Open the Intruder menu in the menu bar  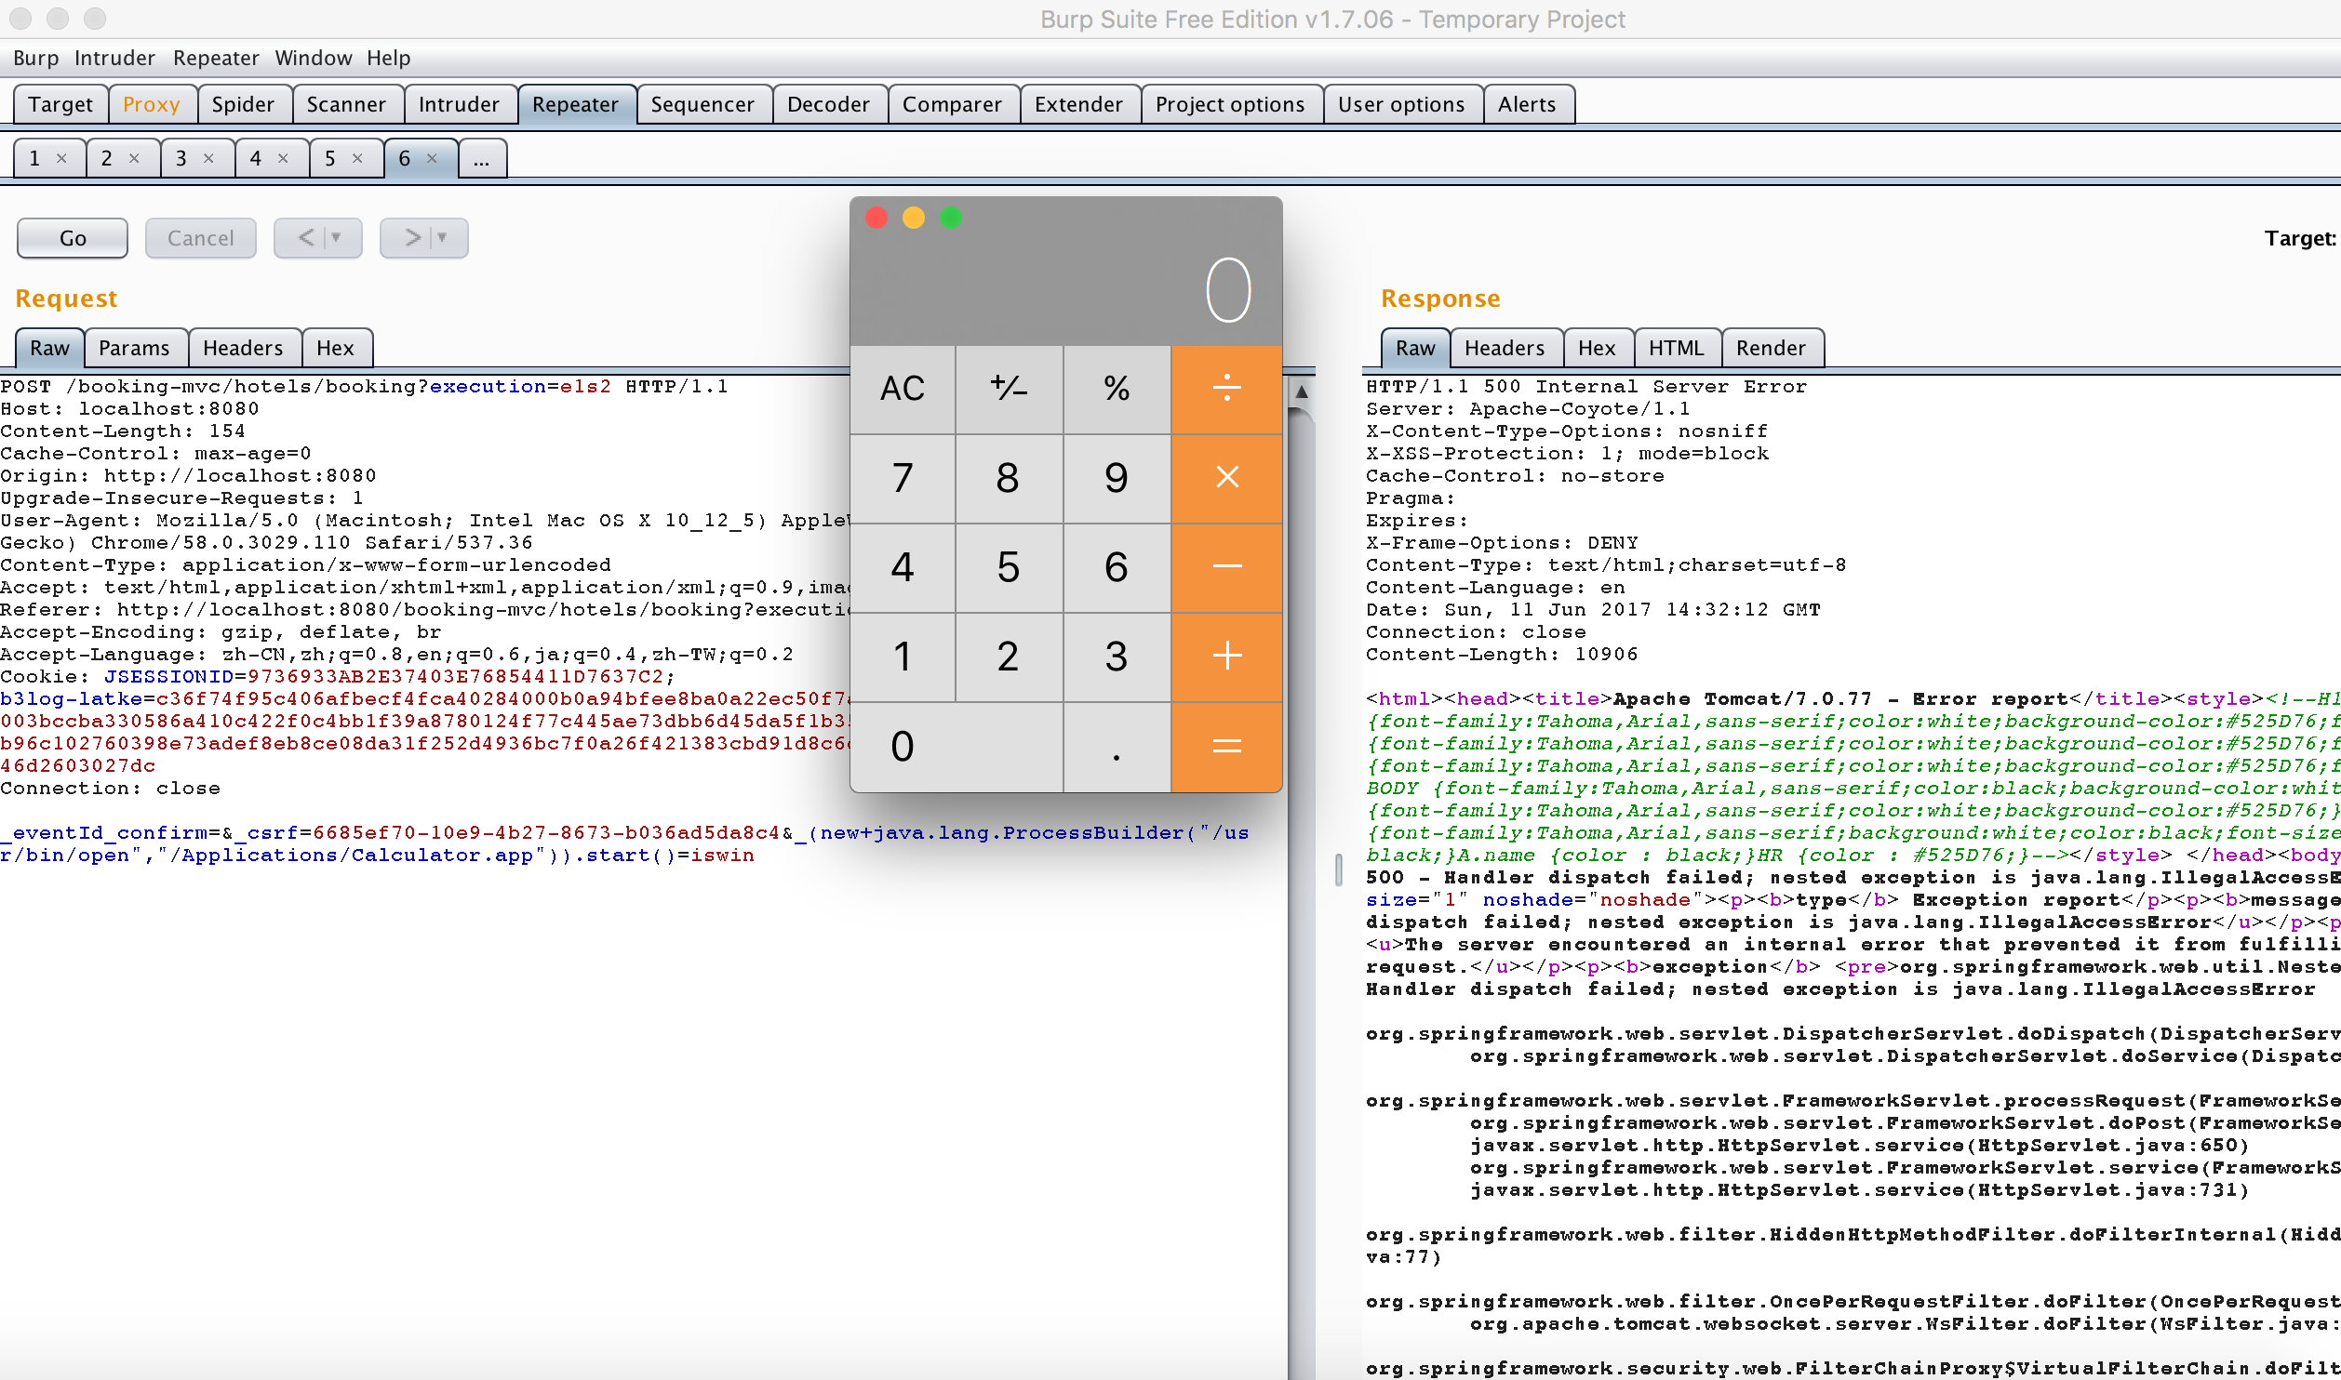pos(114,58)
